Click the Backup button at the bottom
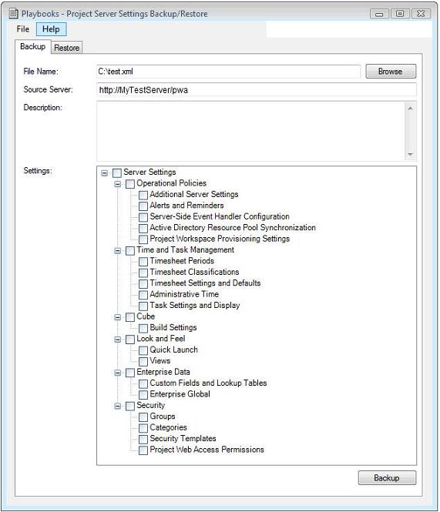Image resolution: width=440 pixels, height=512 pixels. [387, 477]
